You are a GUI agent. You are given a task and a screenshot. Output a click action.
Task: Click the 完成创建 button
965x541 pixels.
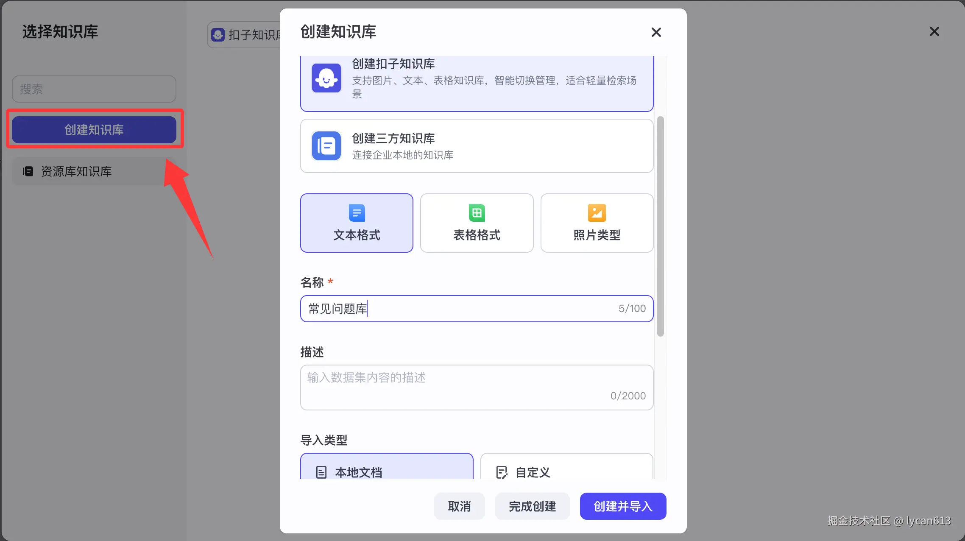532,506
